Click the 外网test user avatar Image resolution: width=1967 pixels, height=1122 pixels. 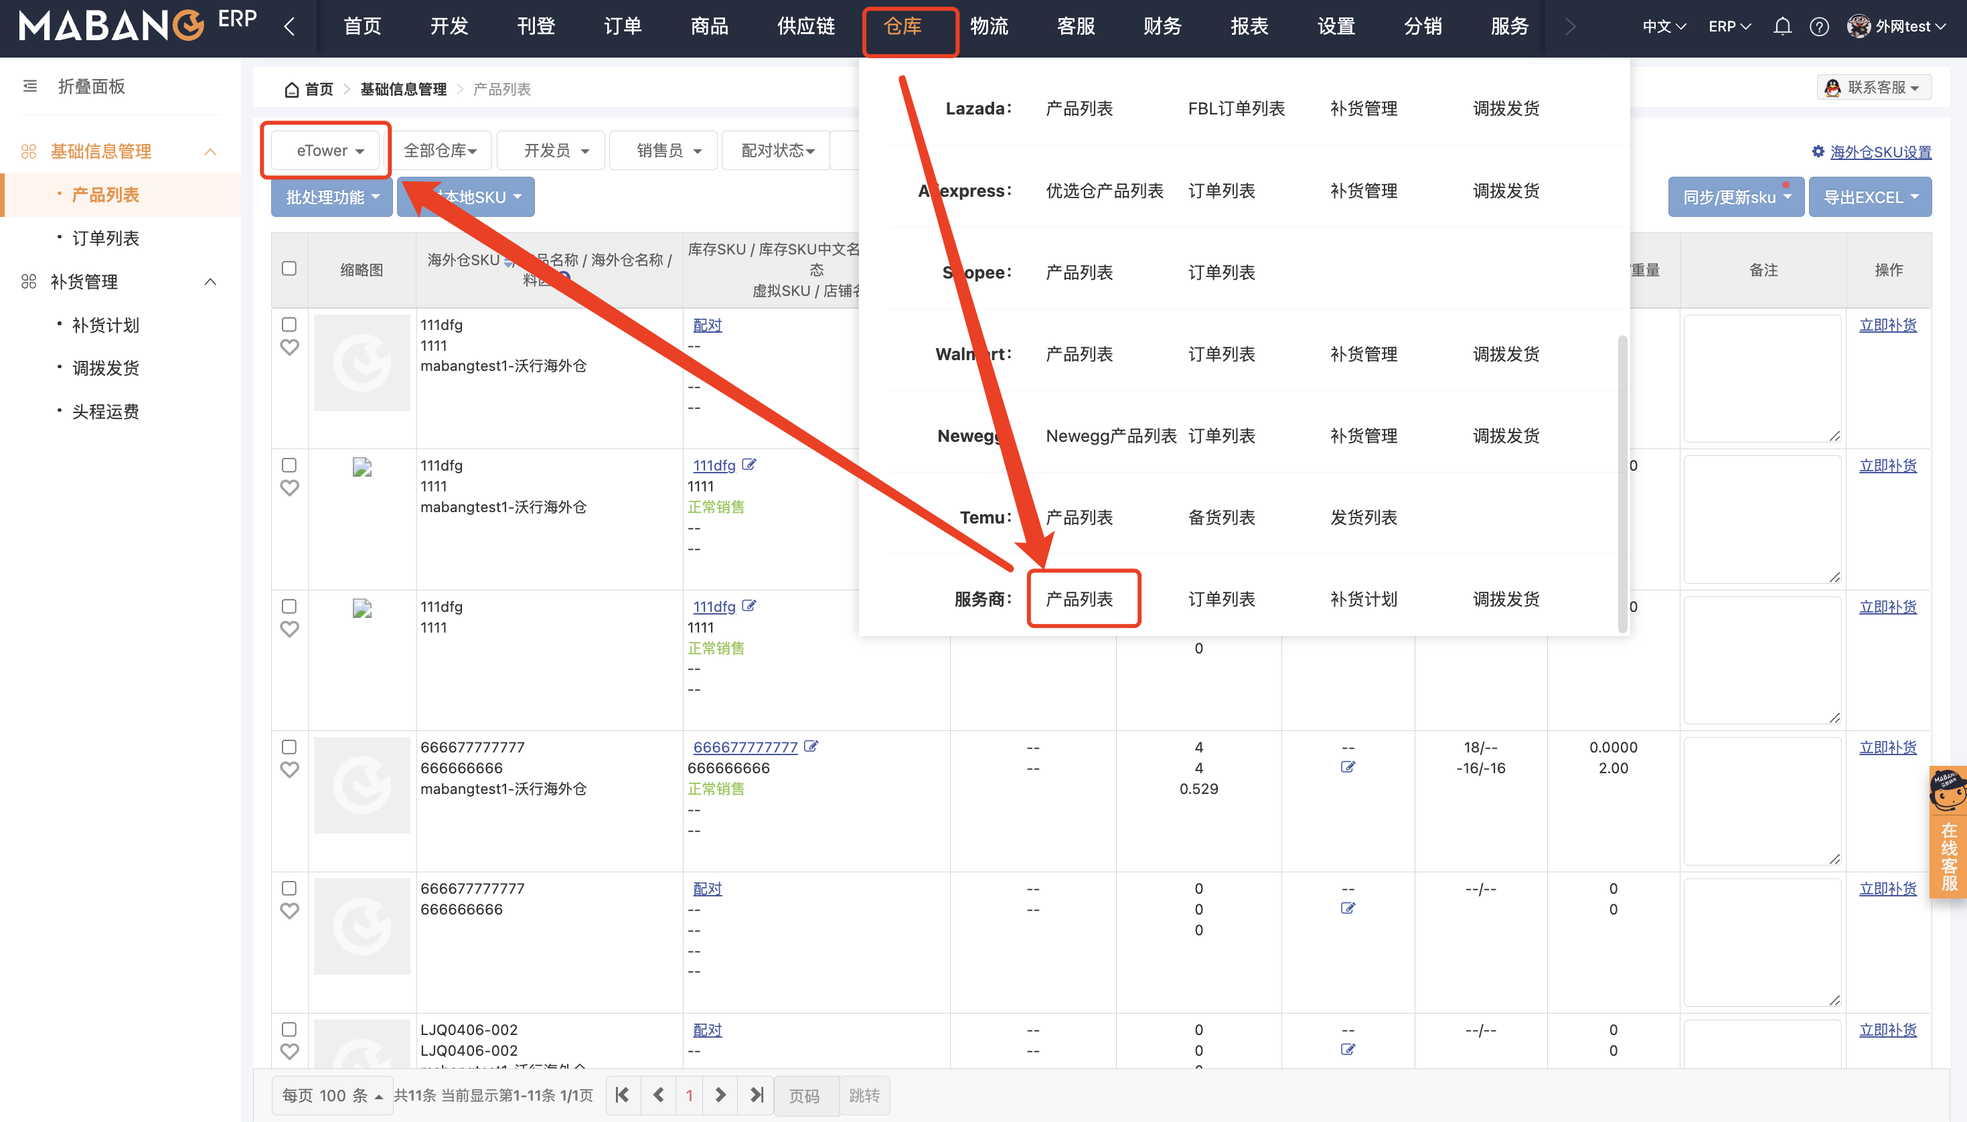pos(1859,27)
